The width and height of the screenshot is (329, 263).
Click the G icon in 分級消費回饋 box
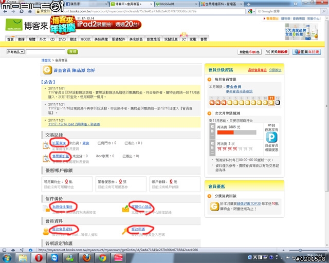pyautogui.click(x=214, y=206)
